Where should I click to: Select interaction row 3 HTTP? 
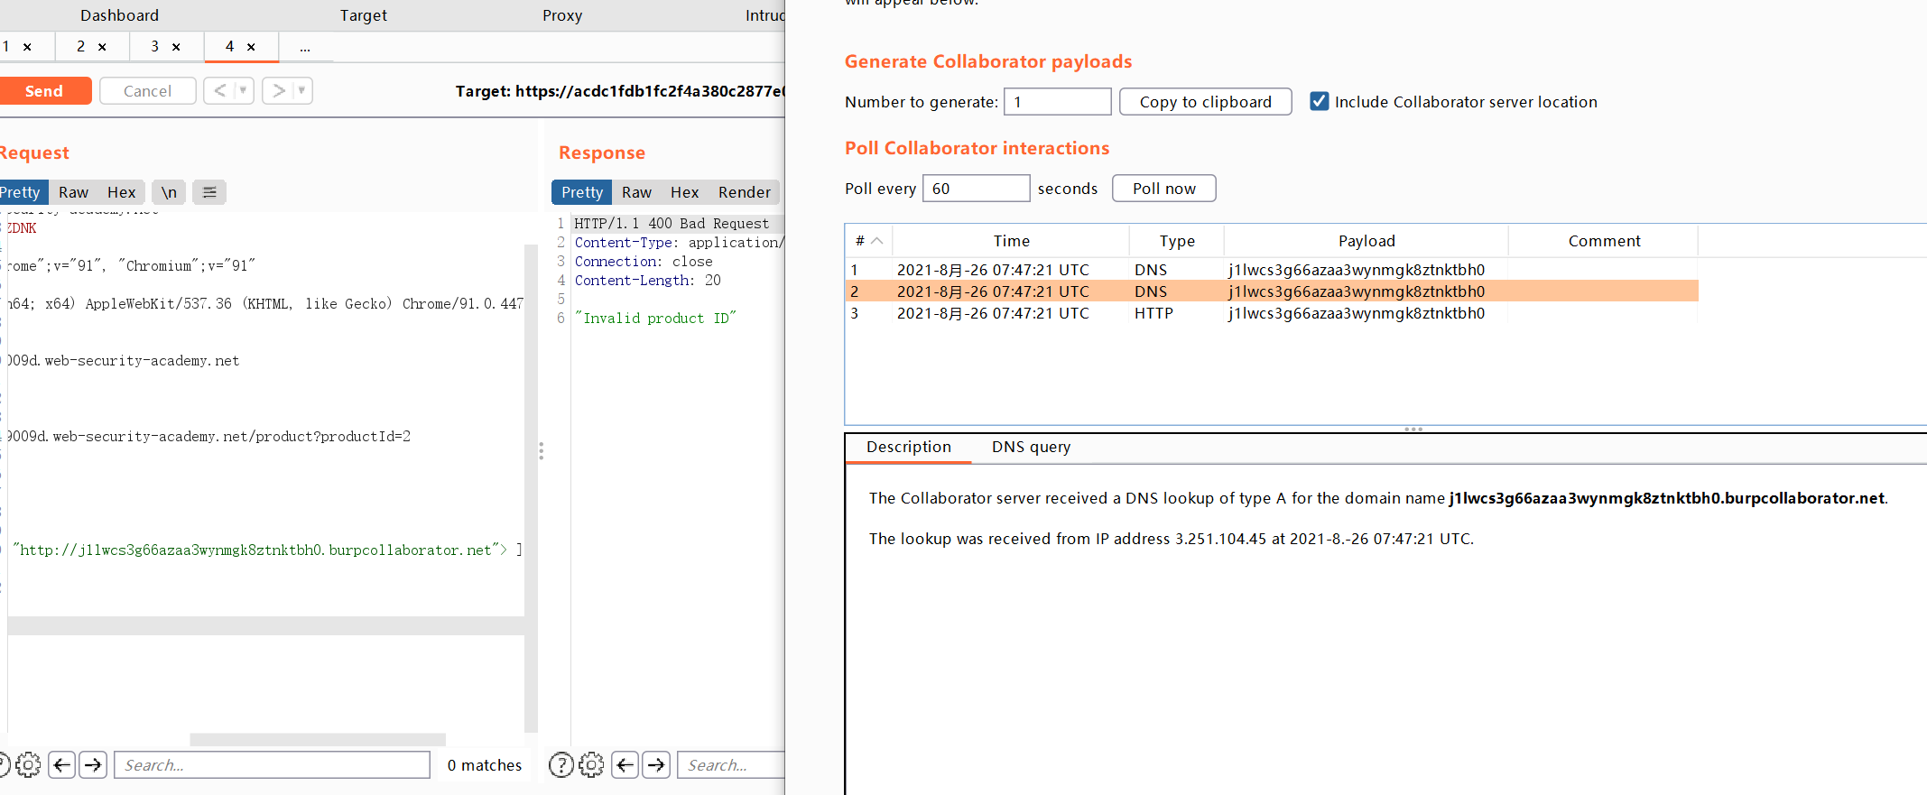pos(1272,313)
